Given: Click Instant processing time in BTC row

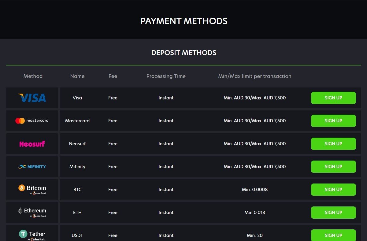Looking at the screenshot, I should coord(166,190).
